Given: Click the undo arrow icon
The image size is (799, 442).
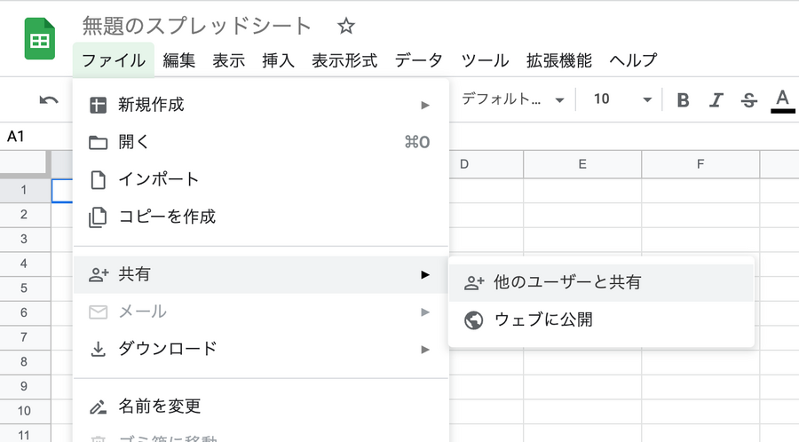Looking at the screenshot, I should coord(49,99).
